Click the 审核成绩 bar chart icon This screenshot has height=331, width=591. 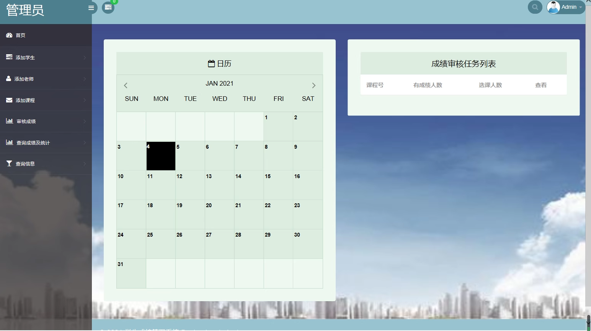click(x=10, y=121)
